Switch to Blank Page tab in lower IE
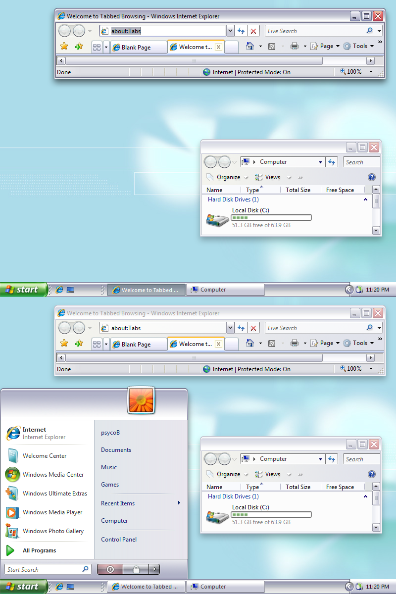Screen dimensions: 396x594 click(139, 345)
